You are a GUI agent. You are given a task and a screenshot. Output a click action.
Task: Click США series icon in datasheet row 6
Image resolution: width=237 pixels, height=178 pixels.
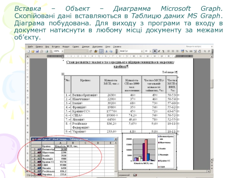click(39, 165)
